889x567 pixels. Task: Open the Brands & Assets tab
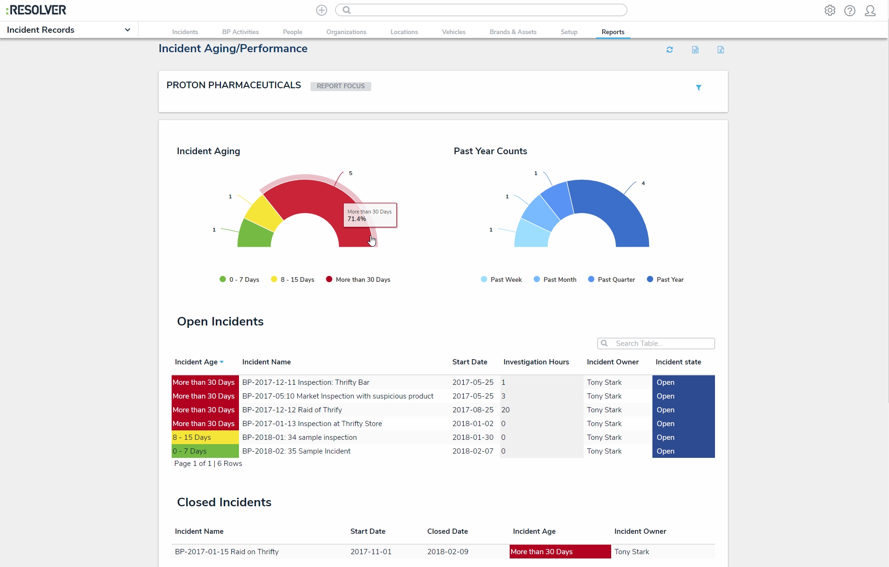click(x=513, y=32)
